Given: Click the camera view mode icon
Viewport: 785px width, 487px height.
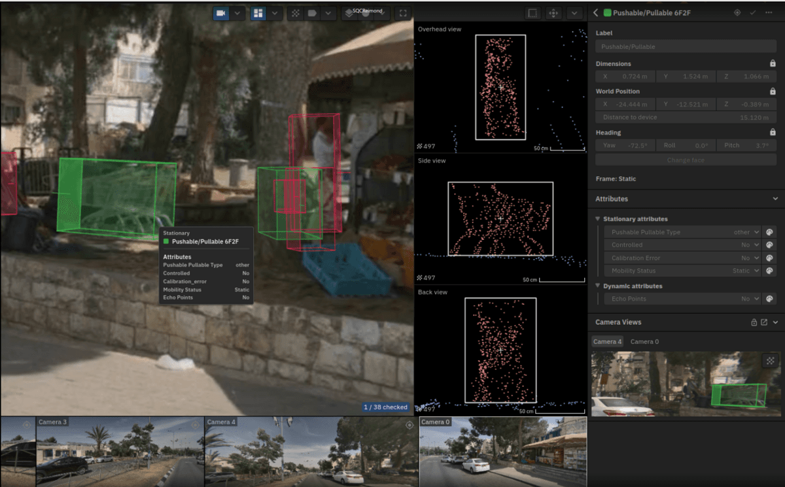Looking at the screenshot, I should [221, 13].
